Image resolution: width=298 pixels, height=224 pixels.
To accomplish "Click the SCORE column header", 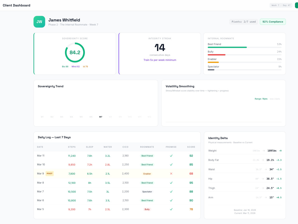I will 191,147.
